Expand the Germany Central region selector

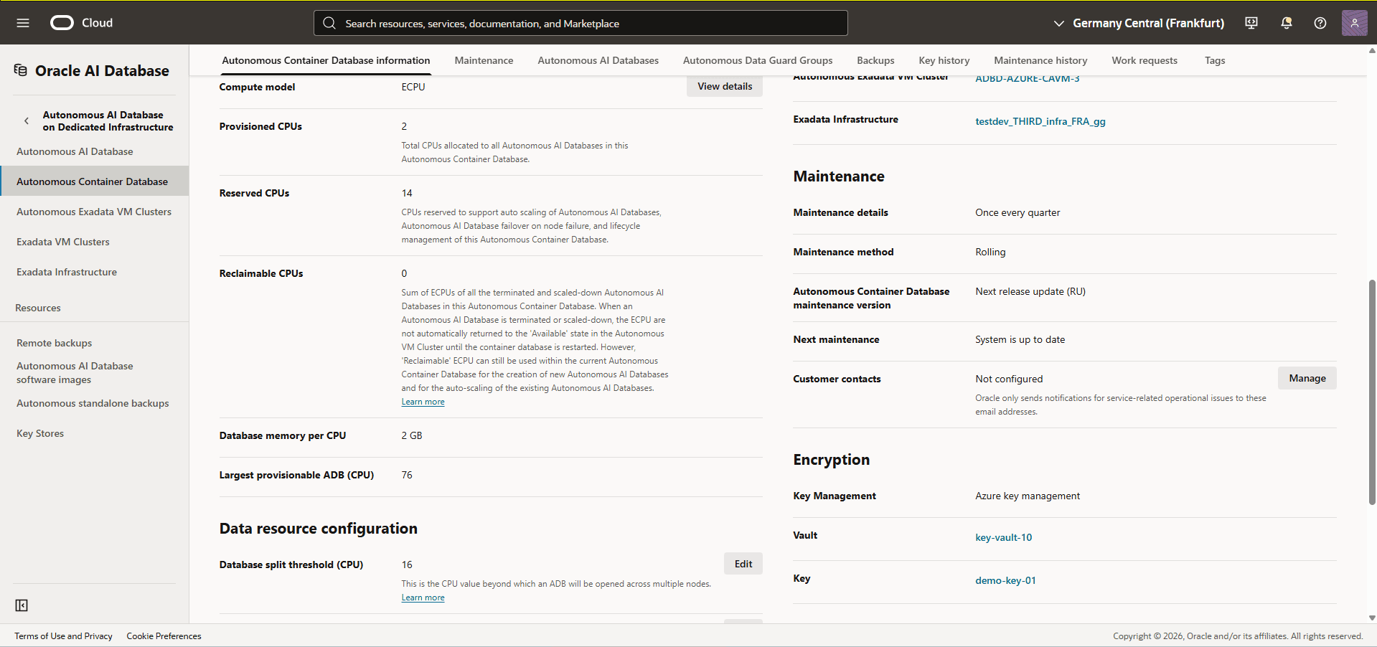tap(1138, 23)
